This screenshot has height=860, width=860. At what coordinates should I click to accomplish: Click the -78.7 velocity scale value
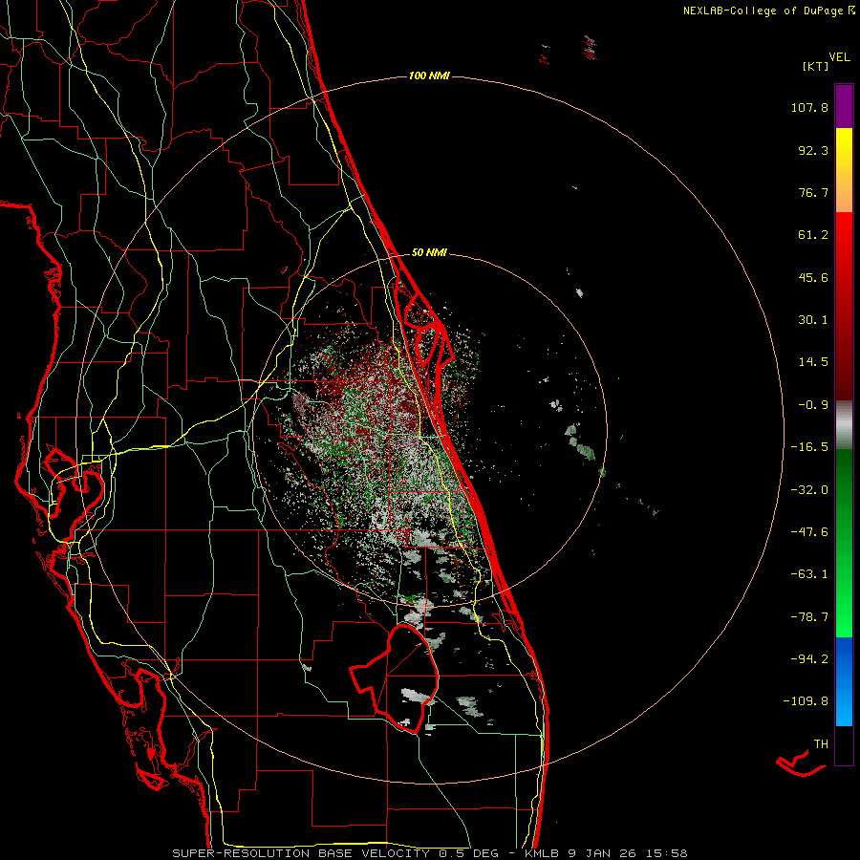pyautogui.click(x=809, y=617)
